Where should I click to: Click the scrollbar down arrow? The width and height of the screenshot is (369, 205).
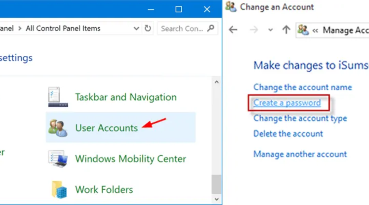tap(216, 199)
